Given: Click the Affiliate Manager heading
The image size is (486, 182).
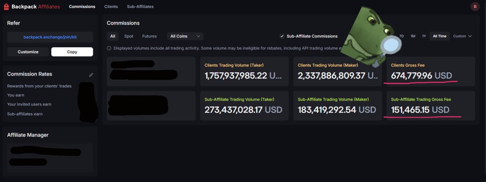Looking at the screenshot, I should (x=28, y=135).
